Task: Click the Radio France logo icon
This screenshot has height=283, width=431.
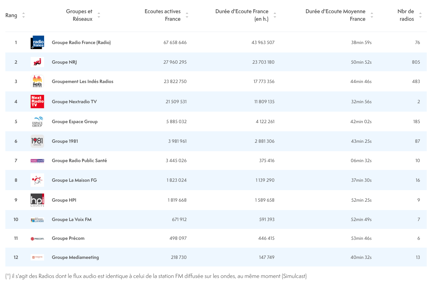Action: tap(37, 42)
